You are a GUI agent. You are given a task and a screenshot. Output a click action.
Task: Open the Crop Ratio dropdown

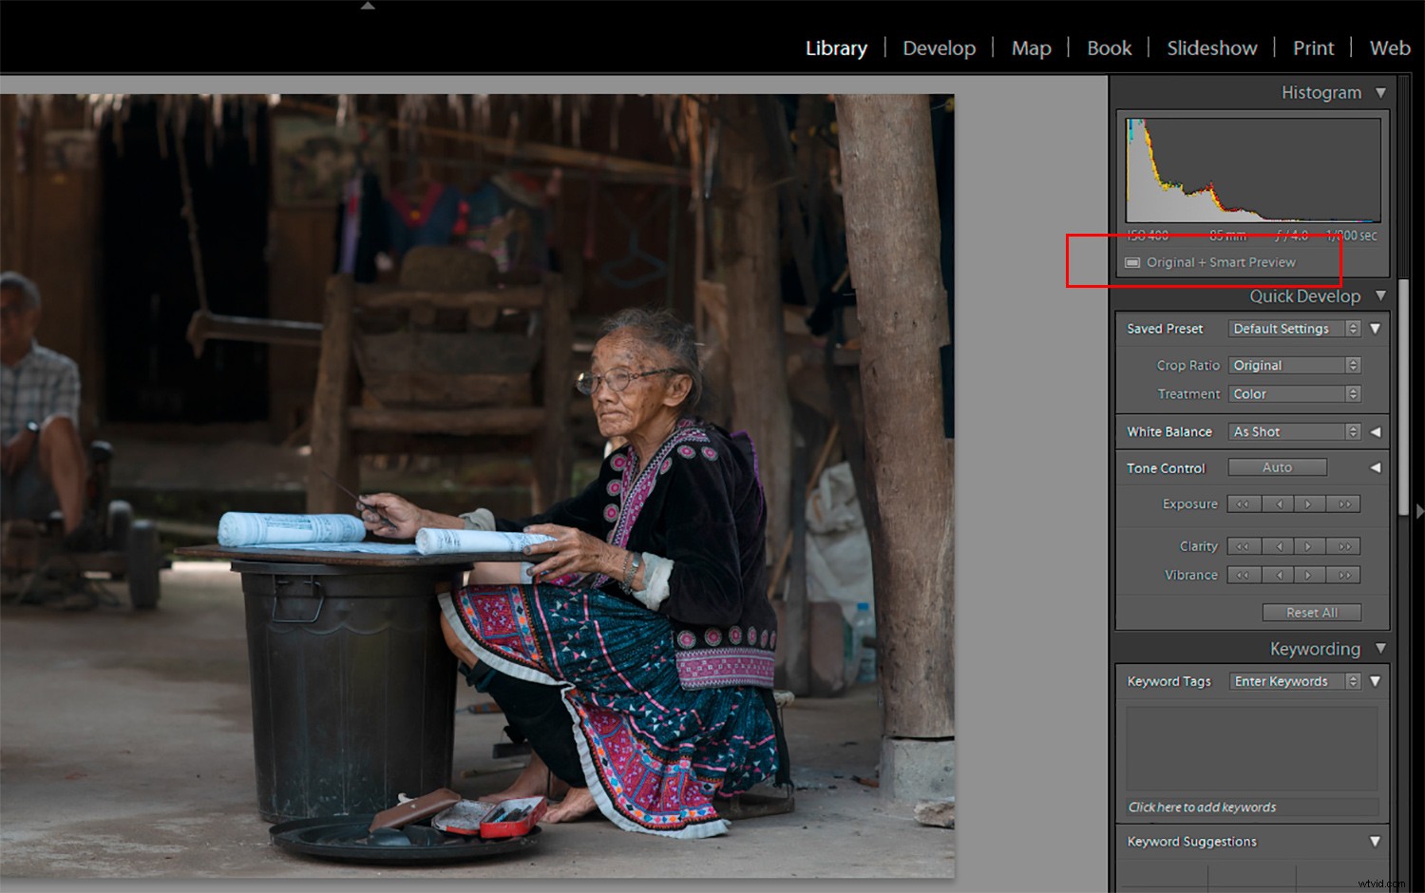1294,365
